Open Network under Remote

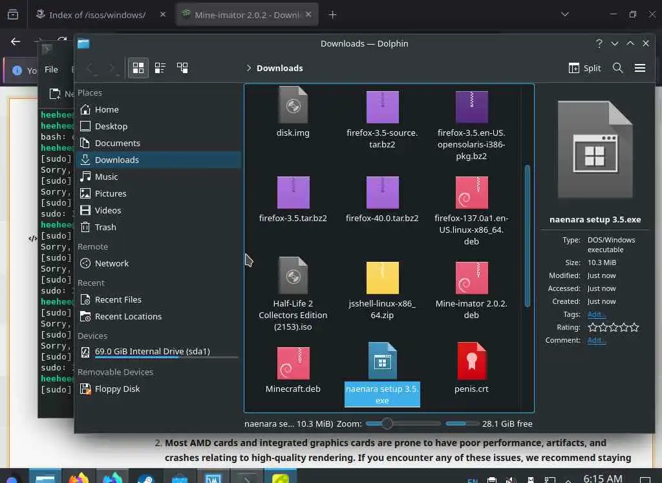[159, 263]
